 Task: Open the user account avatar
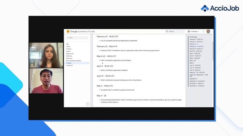coord(208,31)
